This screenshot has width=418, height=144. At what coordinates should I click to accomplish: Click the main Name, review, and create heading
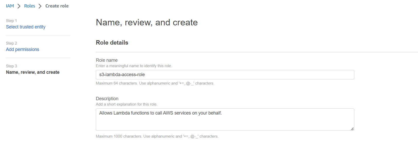[x=147, y=23]
